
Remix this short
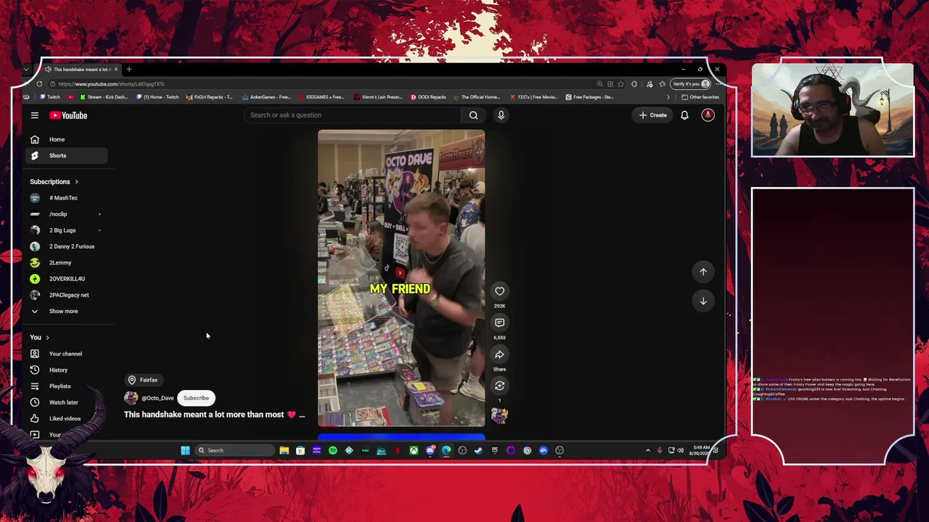(x=499, y=386)
